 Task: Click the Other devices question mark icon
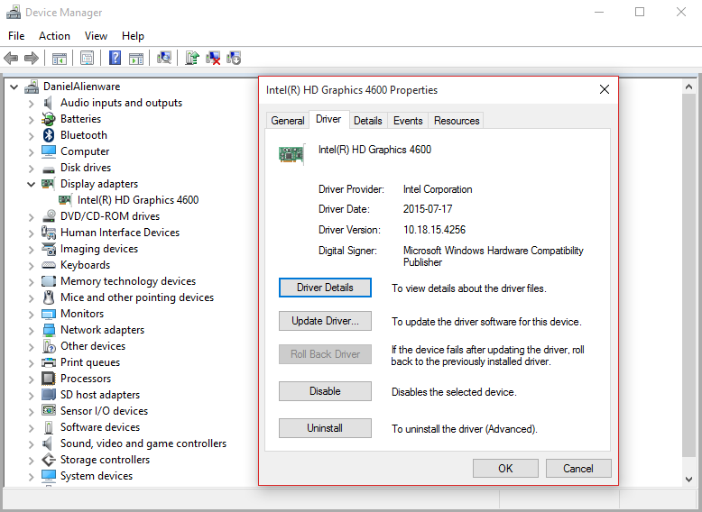tap(49, 346)
